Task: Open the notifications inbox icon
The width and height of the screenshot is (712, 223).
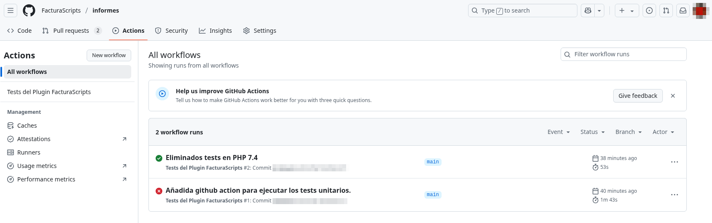Action: tap(683, 10)
